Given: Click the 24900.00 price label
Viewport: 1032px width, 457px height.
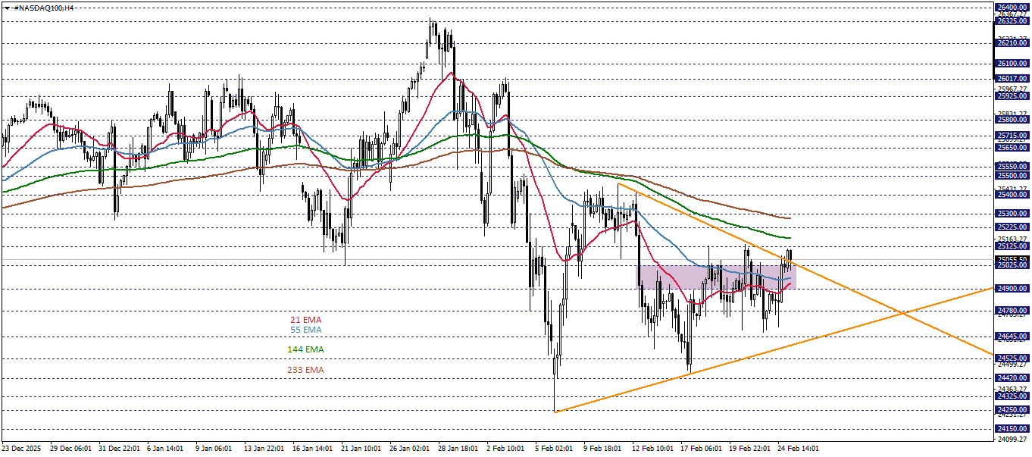Looking at the screenshot, I should pyautogui.click(x=1013, y=289).
